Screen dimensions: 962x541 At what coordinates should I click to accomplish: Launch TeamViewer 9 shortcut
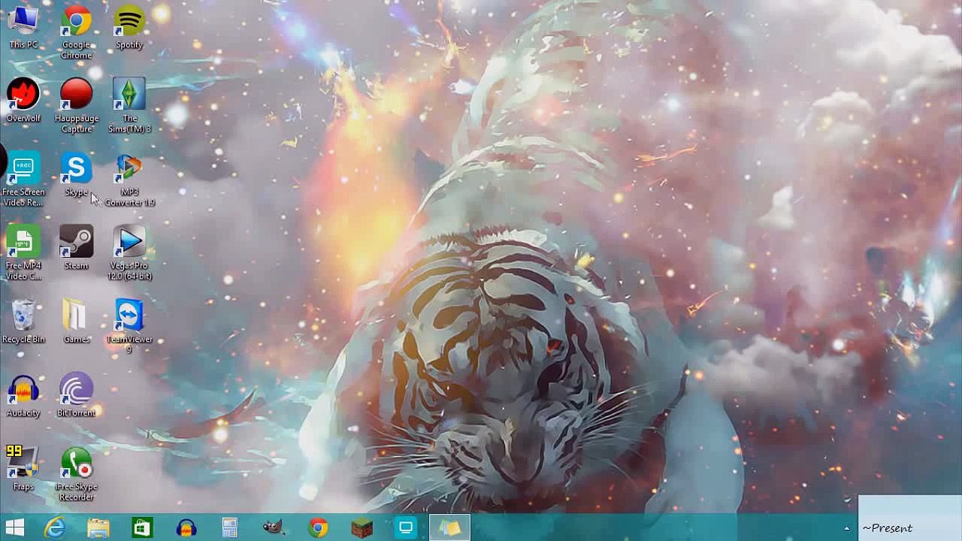pos(129,327)
